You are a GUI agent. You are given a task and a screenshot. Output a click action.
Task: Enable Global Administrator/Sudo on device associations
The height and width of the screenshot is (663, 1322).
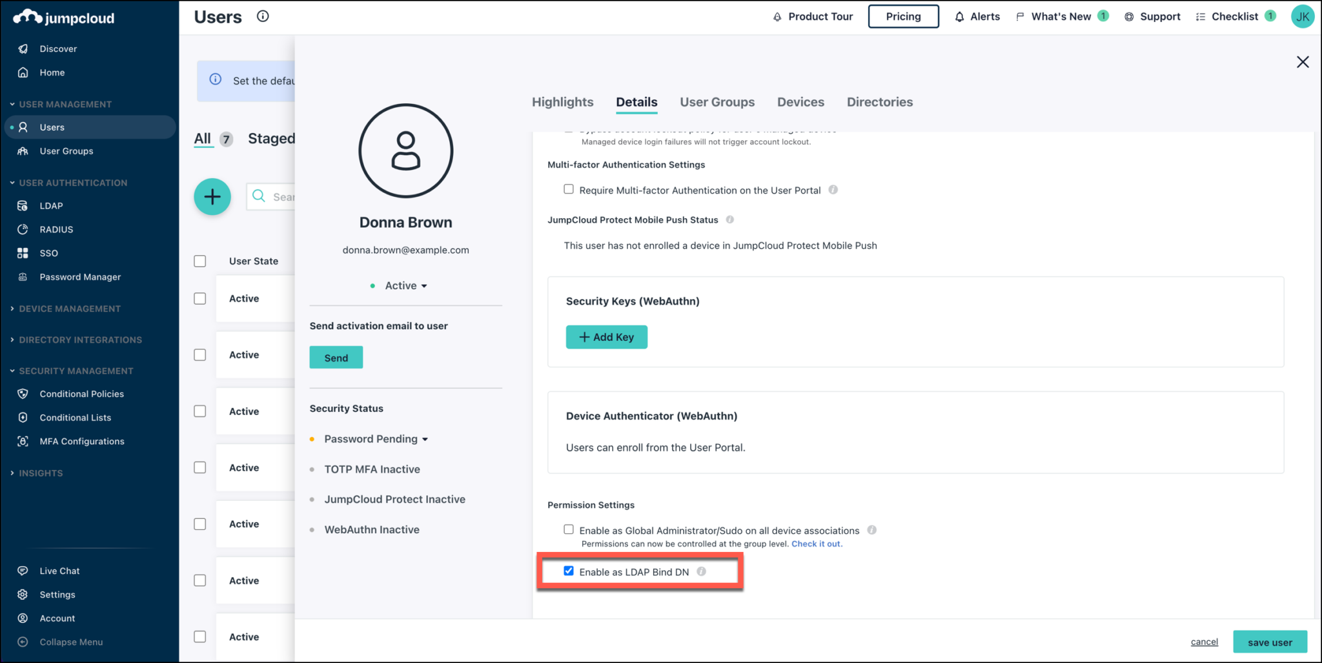pos(569,529)
